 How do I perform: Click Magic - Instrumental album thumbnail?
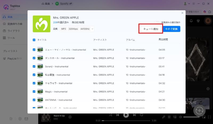pyautogui.click(x=40, y=91)
